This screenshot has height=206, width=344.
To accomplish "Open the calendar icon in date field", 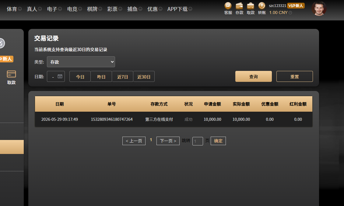I will 60,76.
